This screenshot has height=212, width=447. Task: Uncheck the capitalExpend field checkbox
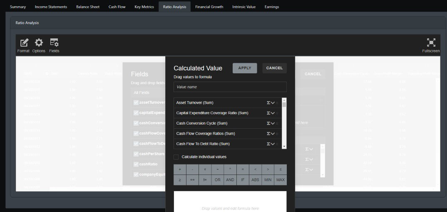pos(136,113)
